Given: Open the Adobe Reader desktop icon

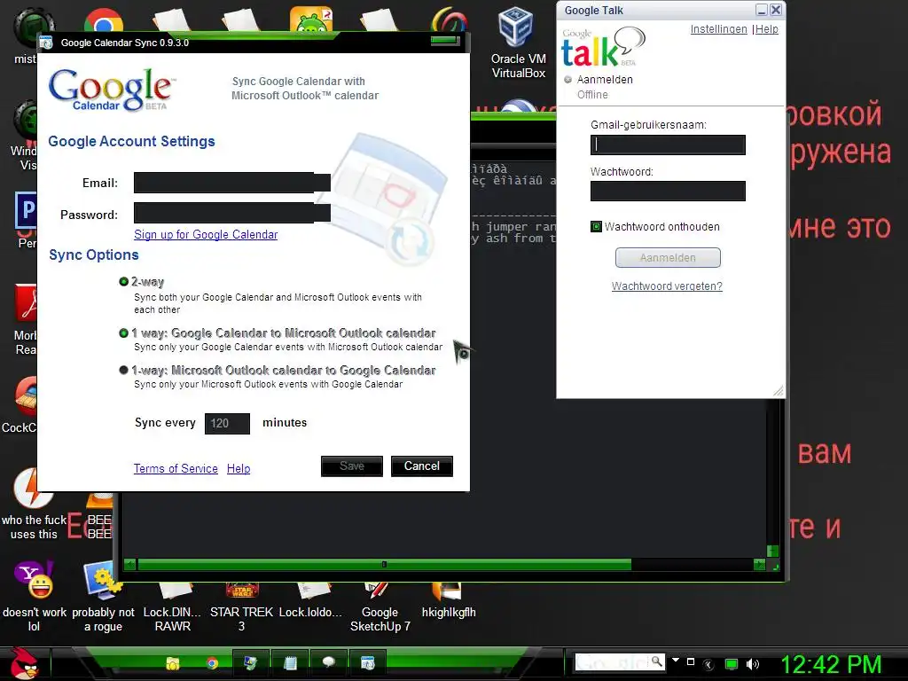Looking at the screenshot, I should pos(26,319).
